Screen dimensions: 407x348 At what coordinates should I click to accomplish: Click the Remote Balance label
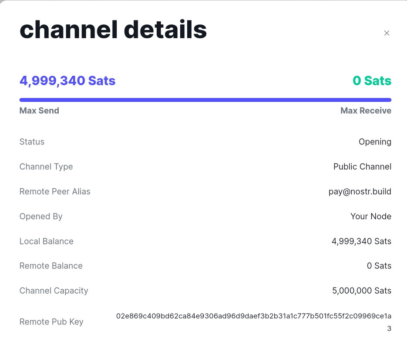(51, 266)
